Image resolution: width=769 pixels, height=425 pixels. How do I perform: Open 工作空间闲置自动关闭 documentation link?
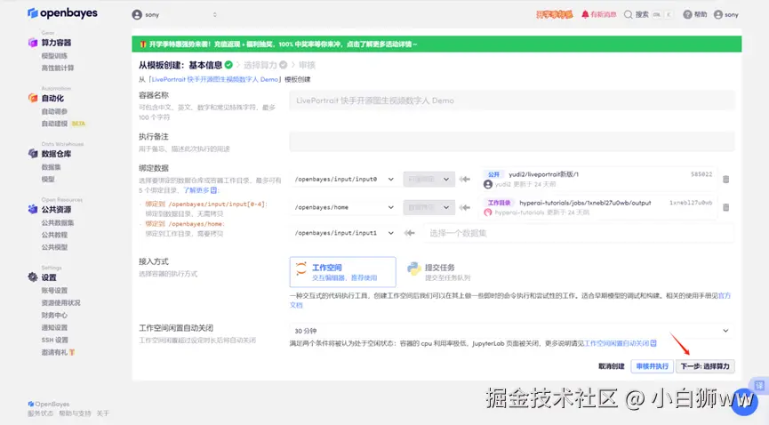621,343
